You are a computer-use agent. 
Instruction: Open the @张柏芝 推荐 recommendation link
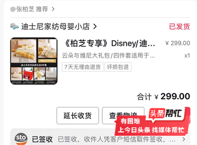(29, 9)
